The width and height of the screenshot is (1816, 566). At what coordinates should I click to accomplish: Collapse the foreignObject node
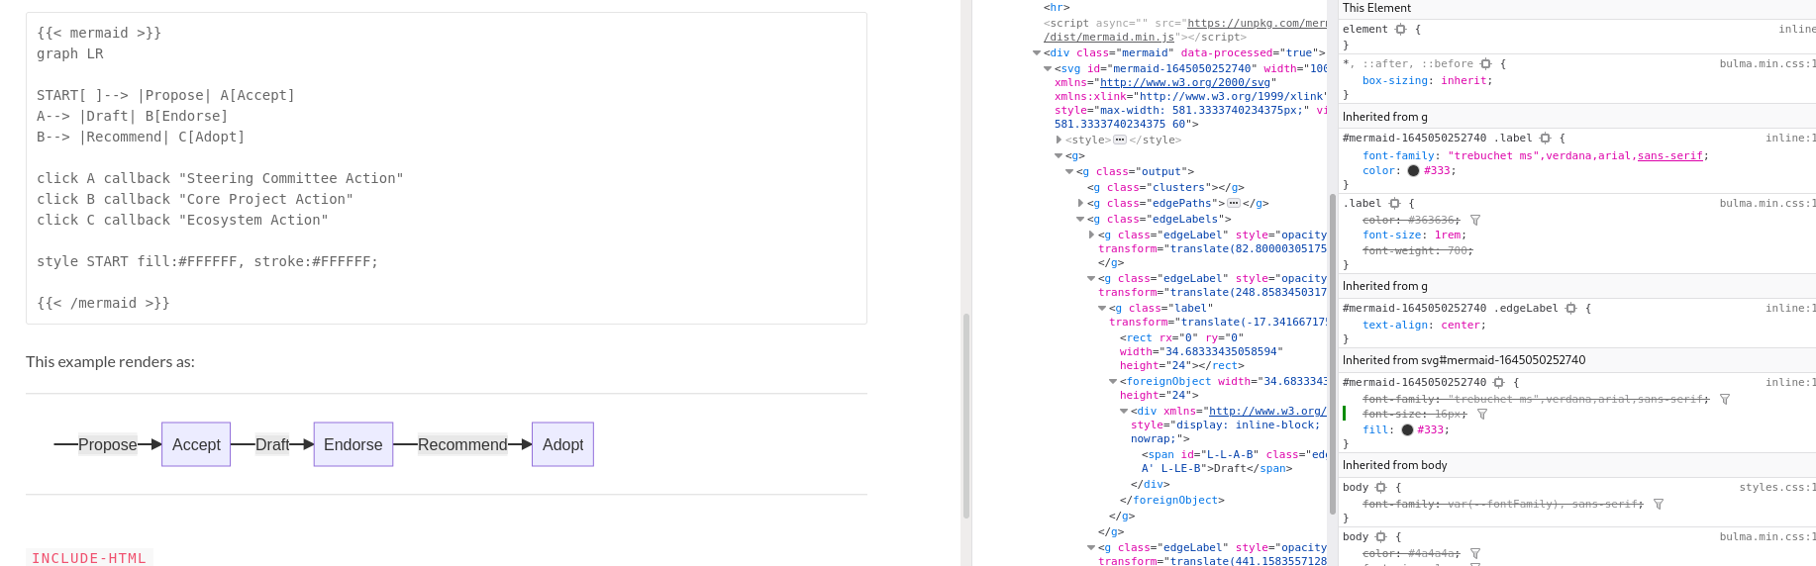[x=1113, y=382]
